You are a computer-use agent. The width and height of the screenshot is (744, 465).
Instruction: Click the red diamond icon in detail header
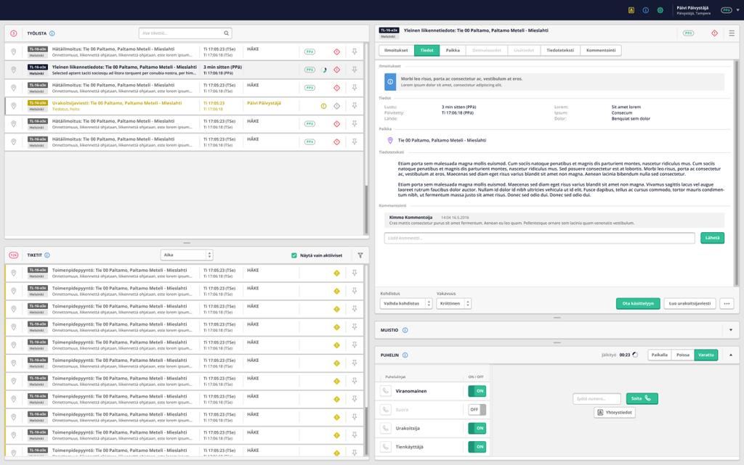(714, 33)
